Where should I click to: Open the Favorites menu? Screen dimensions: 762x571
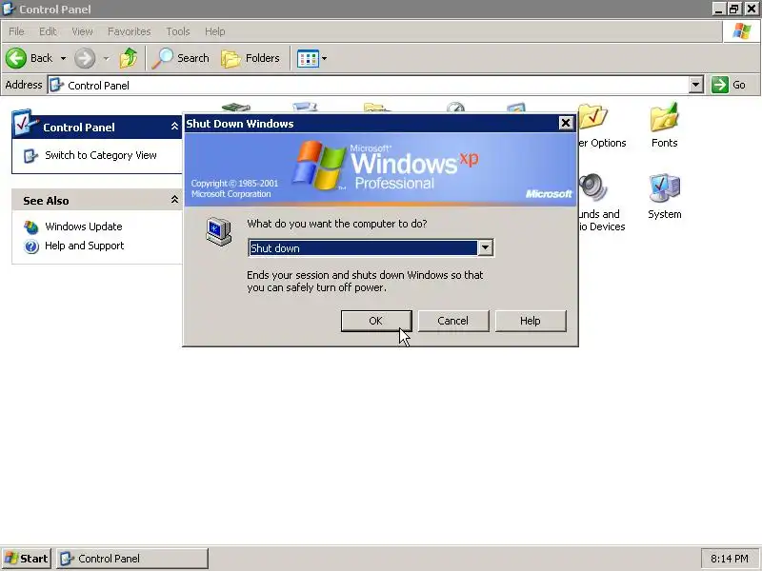point(130,31)
